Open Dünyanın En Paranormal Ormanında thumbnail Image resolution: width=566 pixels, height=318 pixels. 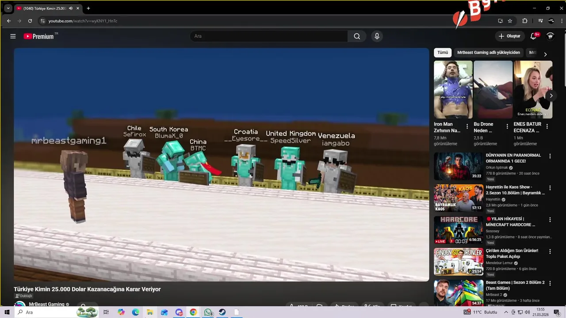[459, 166]
